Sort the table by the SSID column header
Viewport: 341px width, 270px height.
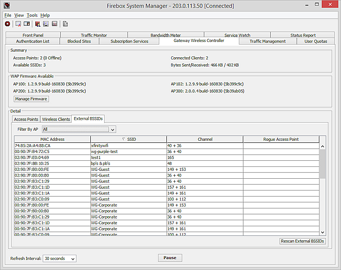pyautogui.click(x=128, y=139)
